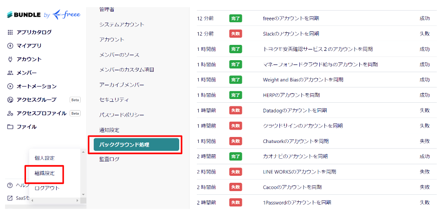The height and width of the screenshot is (217, 447).
Task: Click the BUNDLE by freee logo
Action: pyautogui.click(x=44, y=14)
